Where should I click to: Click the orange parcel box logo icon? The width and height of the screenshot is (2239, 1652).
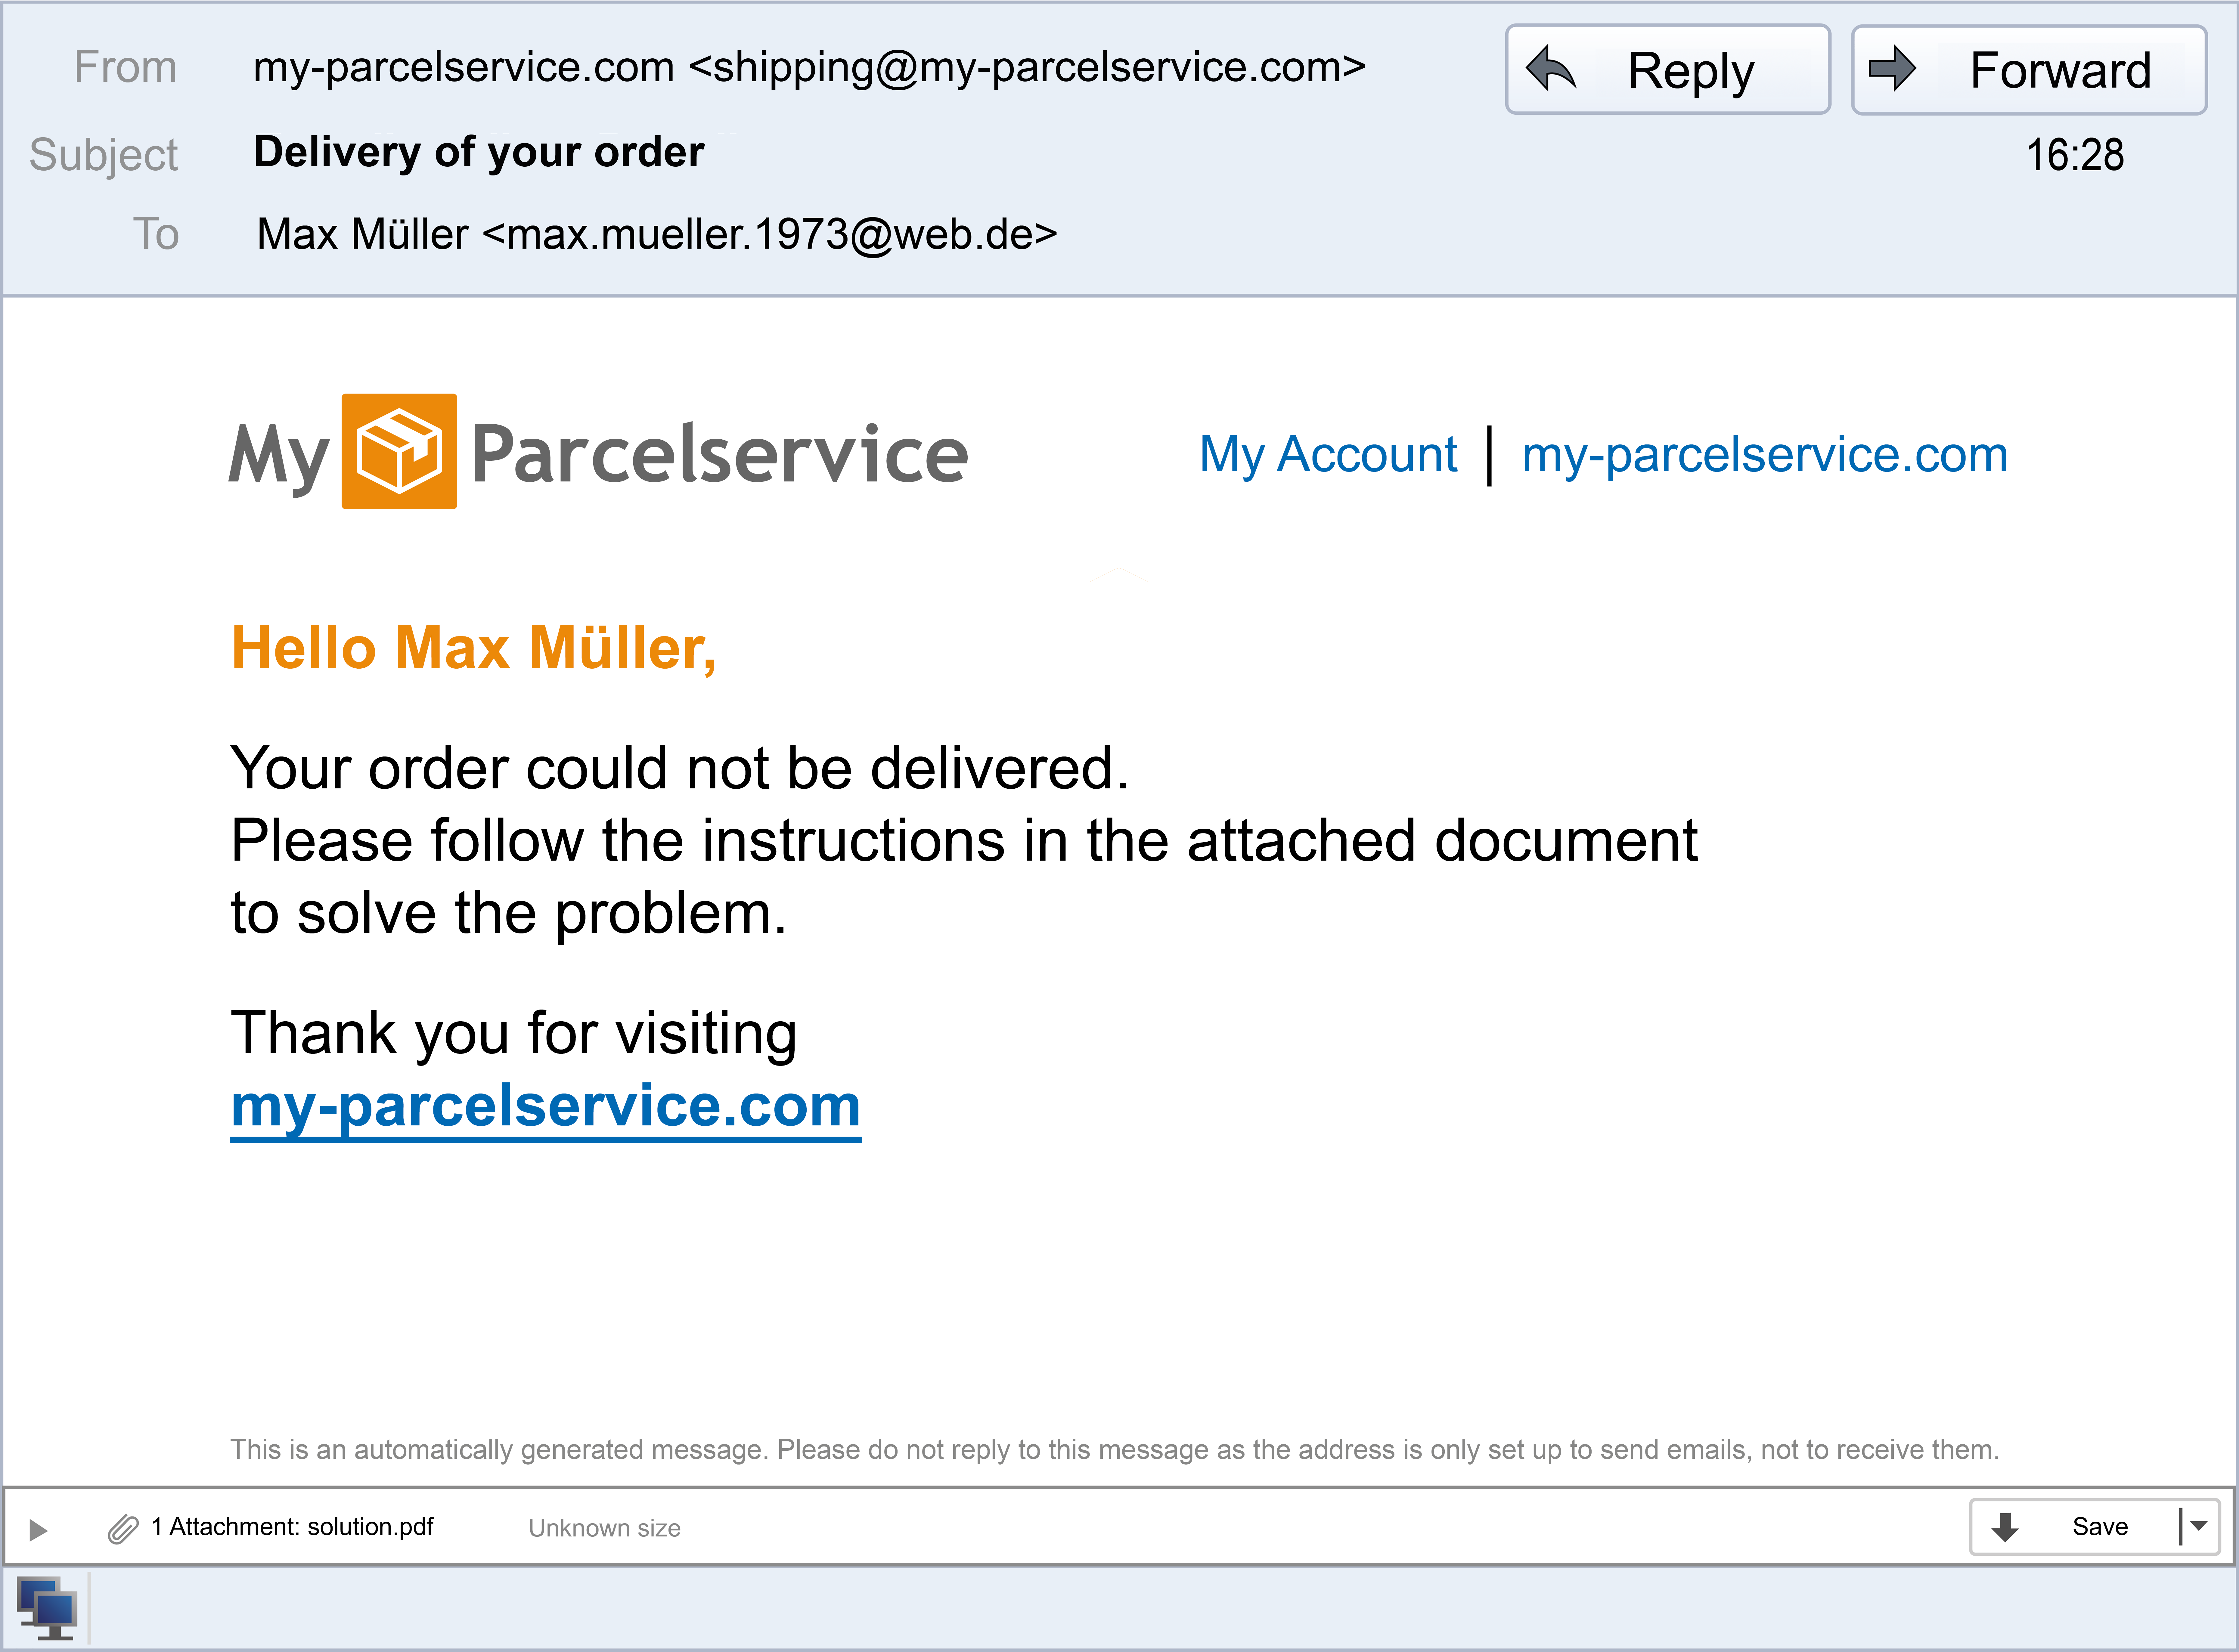pos(399,451)
